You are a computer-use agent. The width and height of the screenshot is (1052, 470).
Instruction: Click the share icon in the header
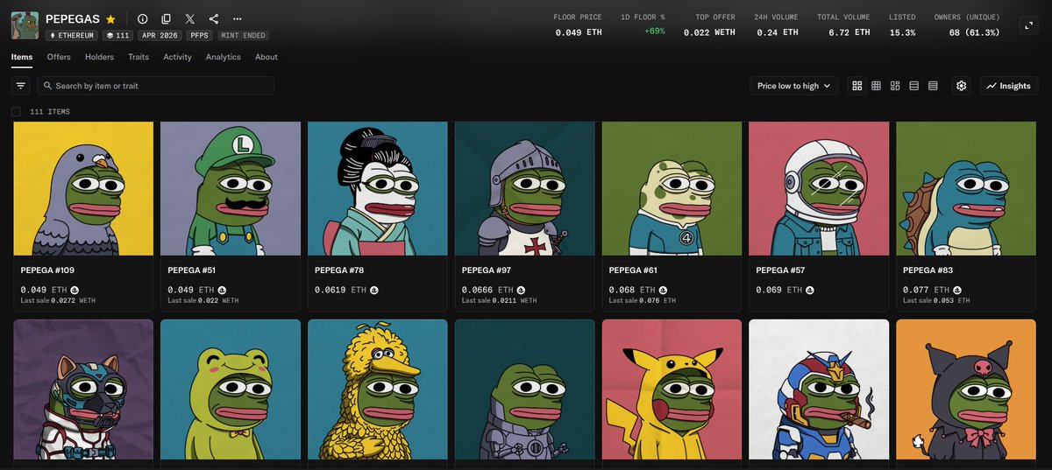[214, 18]
